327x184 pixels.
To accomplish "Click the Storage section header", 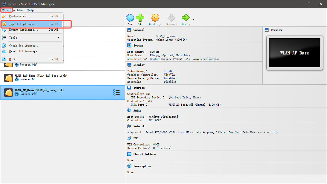I will click(139, 88).
